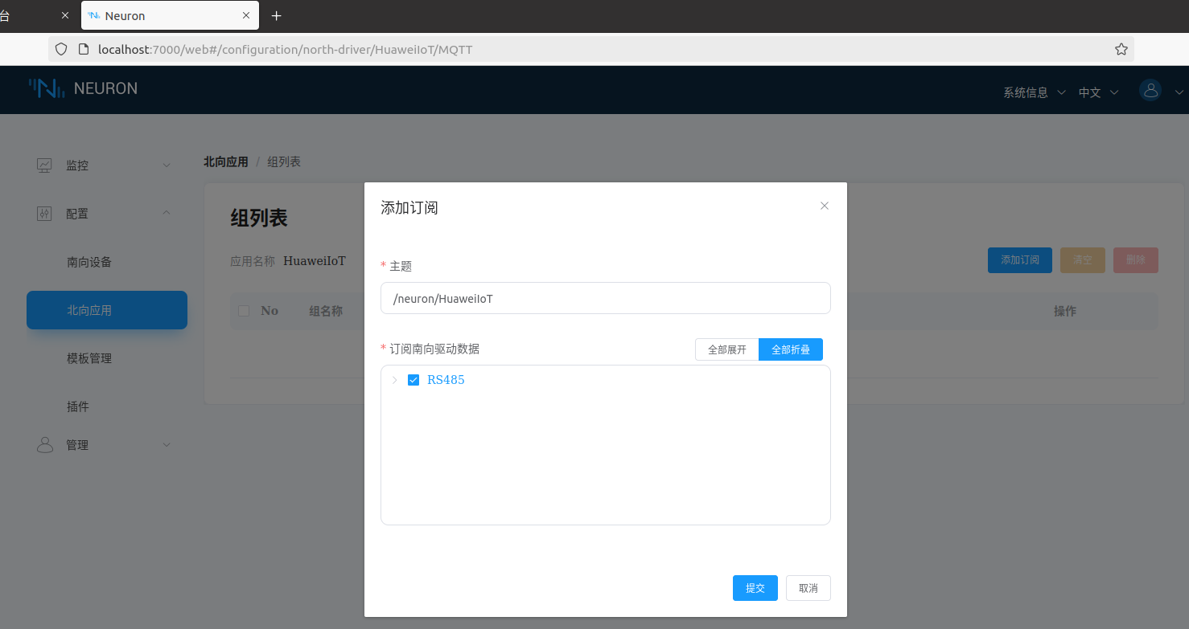
Task: Open the 系统信息 dropdown
Action: 1034,92
